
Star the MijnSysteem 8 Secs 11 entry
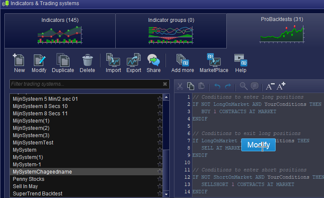coord(159,114)
